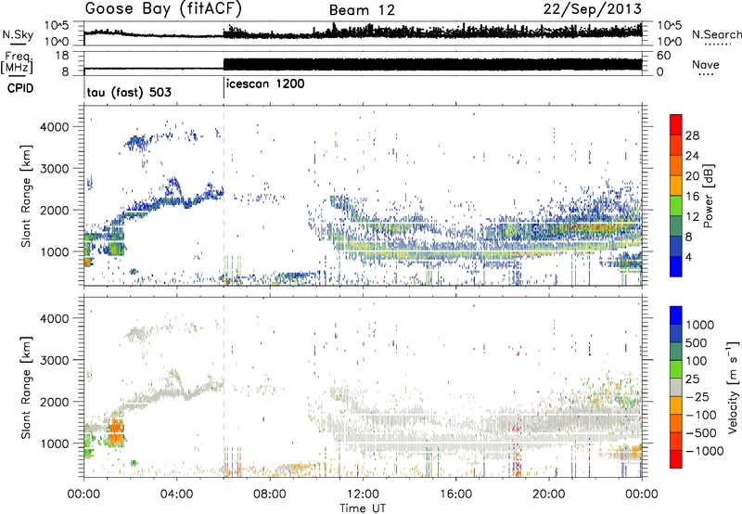The image size is (742, 514).
Task: Click the 'Power [dB]' colorbar label
Action: [708, 196]
